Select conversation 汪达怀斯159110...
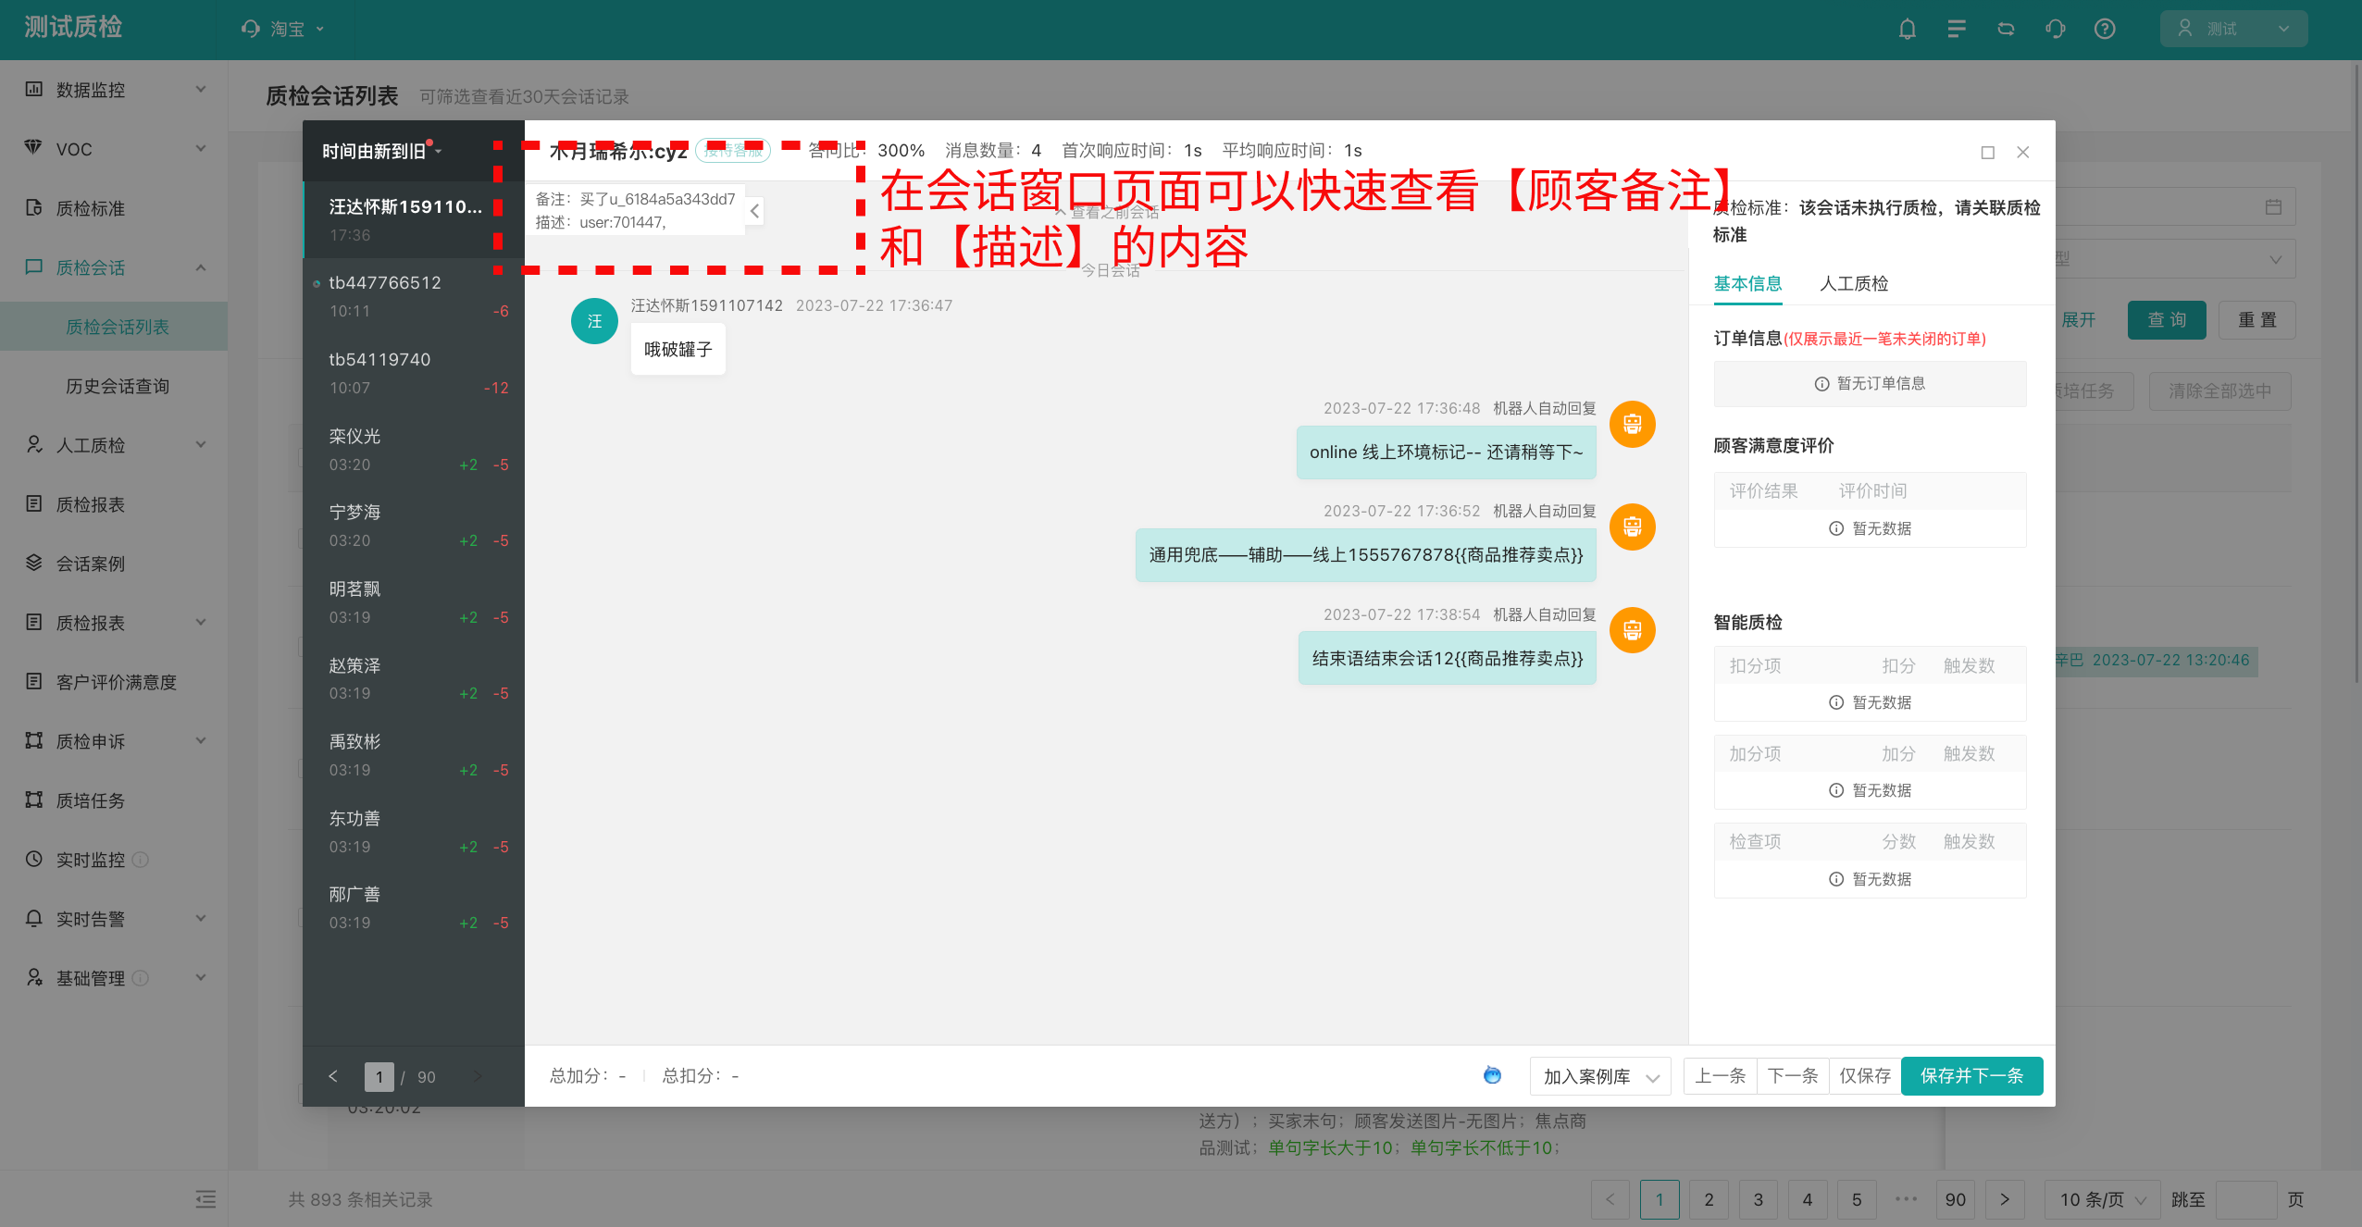 tap(414, 220)
